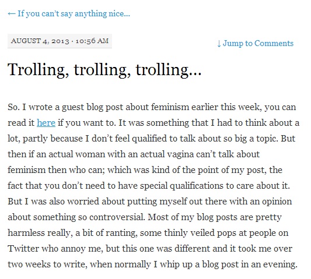Place cursor on "So." at paragraph start
Image resolution: width=311 pixels, height=279 pixels.
click(13, 107)
